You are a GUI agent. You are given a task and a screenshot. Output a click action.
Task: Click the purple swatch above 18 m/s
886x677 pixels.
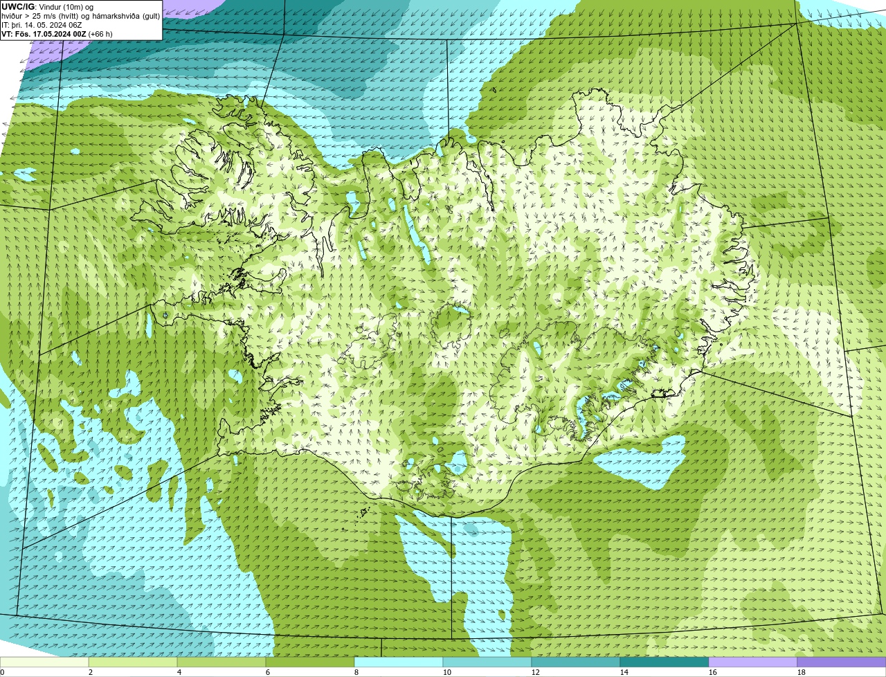(x=842, y=662)
